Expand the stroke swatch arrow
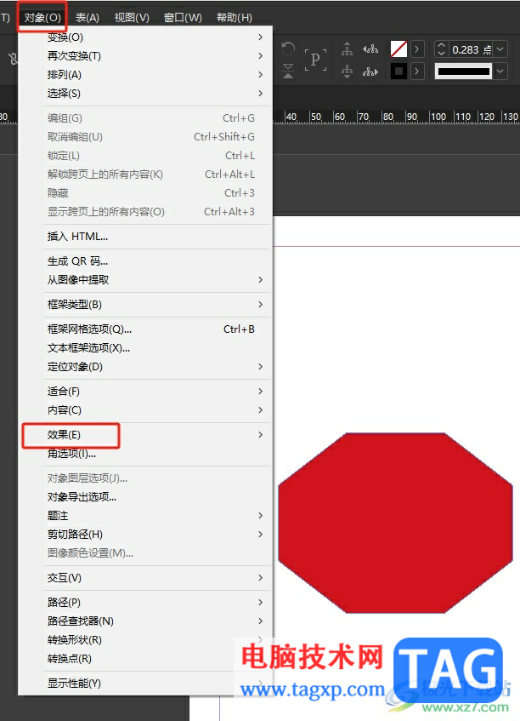The height and width of the screenshot is (721, 520). (417, 72)
